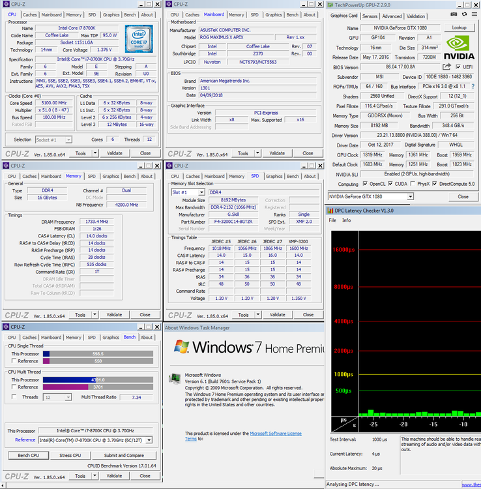Open the Reference processor dropdown in Bench
The image size is (481, 489).
pos(149,440)
